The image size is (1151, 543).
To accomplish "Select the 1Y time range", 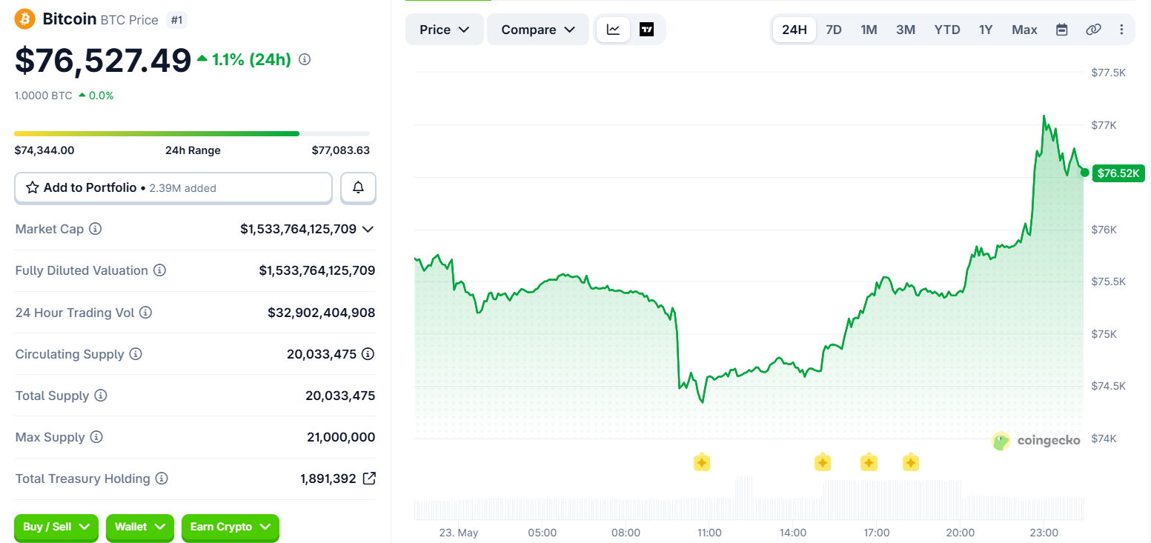I will [x=986, y=30].
